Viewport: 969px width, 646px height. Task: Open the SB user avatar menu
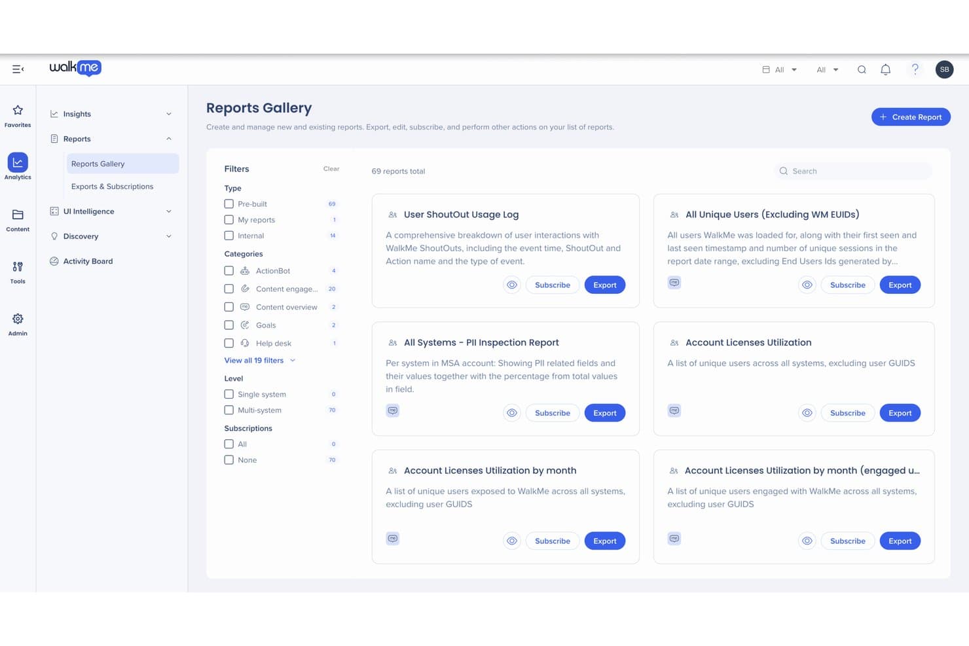pos(944,69)
